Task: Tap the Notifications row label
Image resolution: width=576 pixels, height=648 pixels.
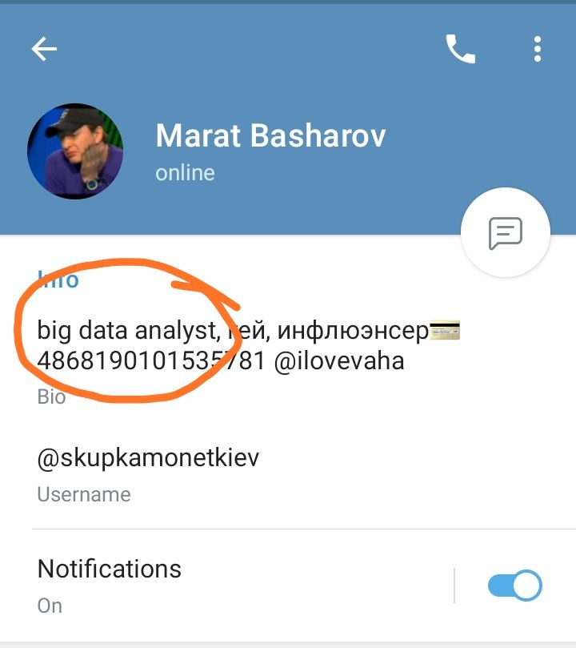Action: coord(110,569)
